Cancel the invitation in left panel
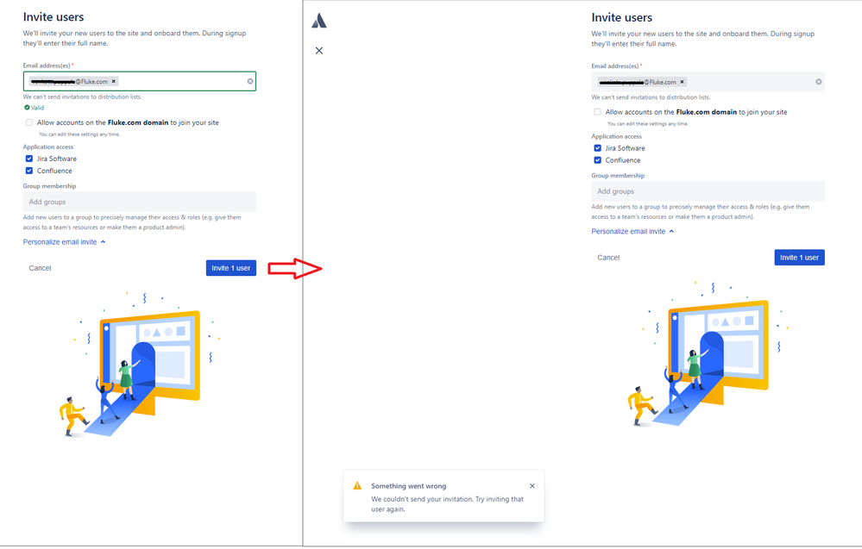 tap(41, 268)
